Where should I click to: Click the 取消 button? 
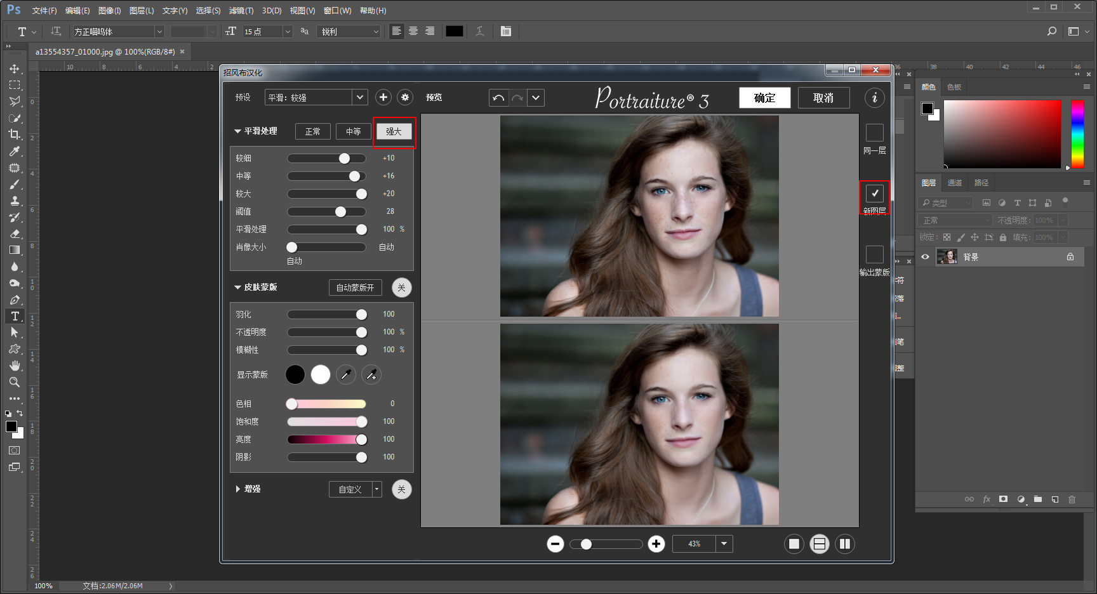(823, 98)
